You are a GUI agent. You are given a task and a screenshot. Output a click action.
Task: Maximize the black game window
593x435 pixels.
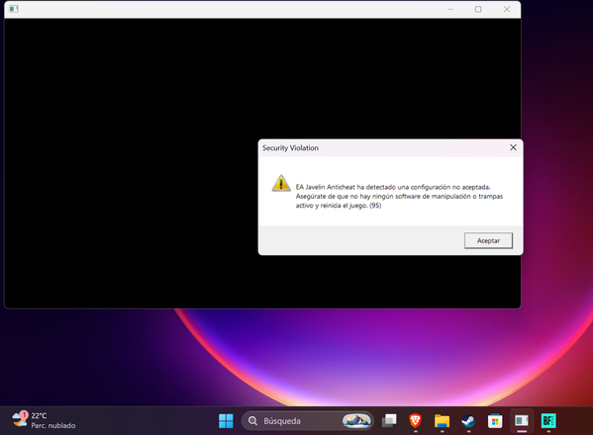pyautogui.click(x=478, y=9)
